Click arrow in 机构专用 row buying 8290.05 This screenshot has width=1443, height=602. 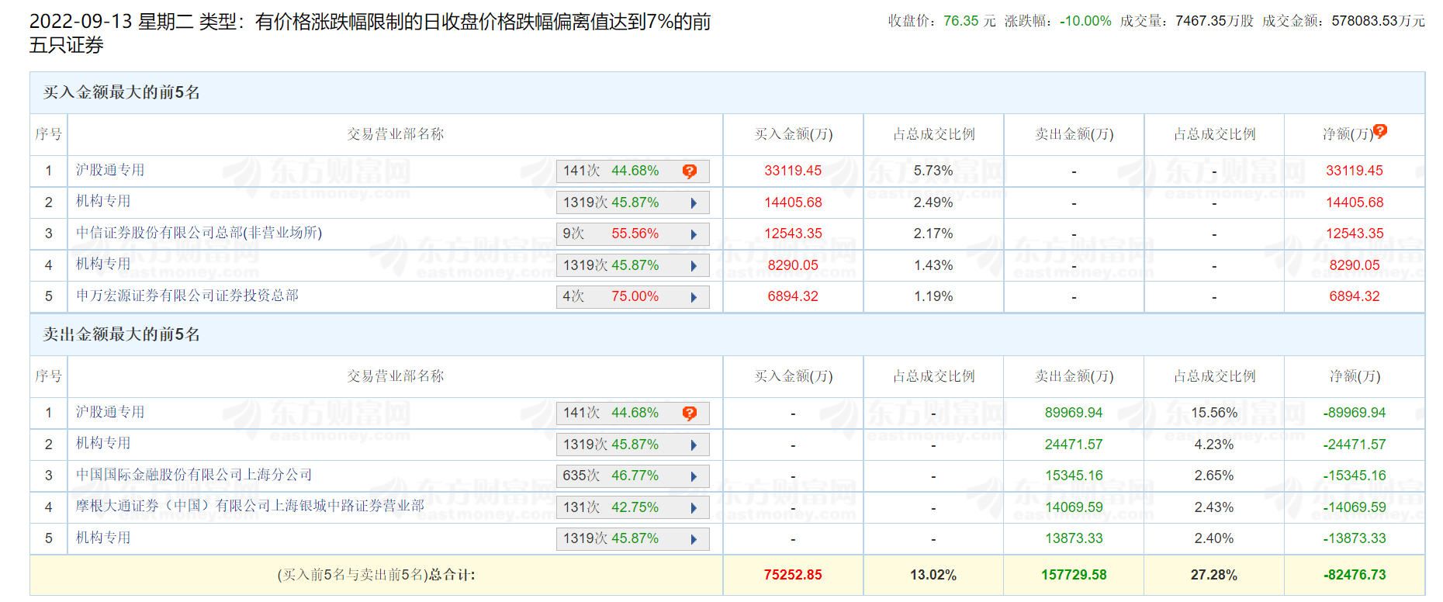tap(694, 266)
